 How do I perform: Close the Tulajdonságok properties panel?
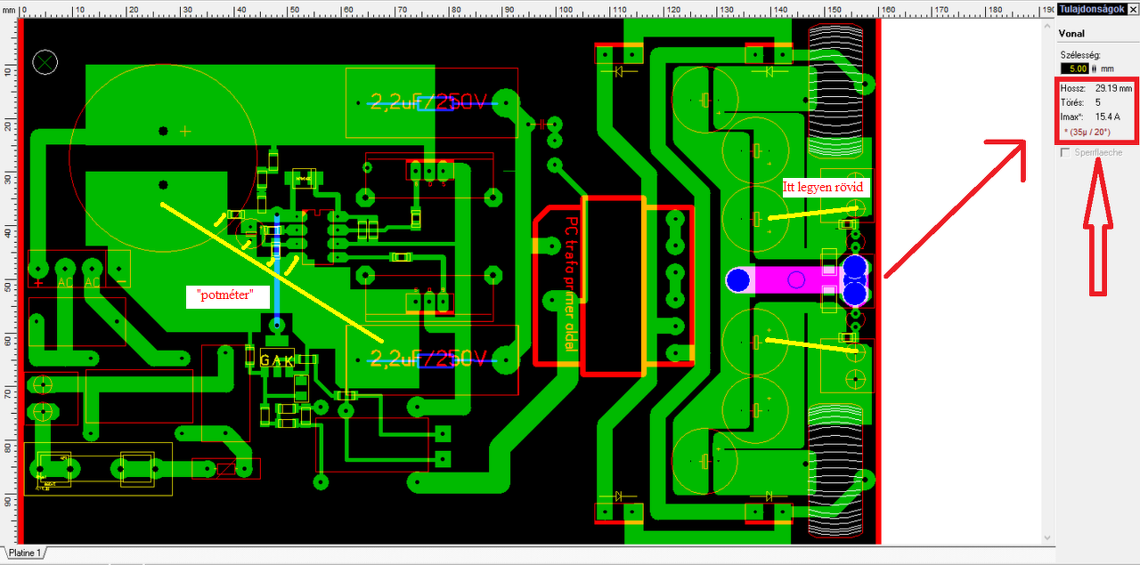click(x=1132, y=9)
